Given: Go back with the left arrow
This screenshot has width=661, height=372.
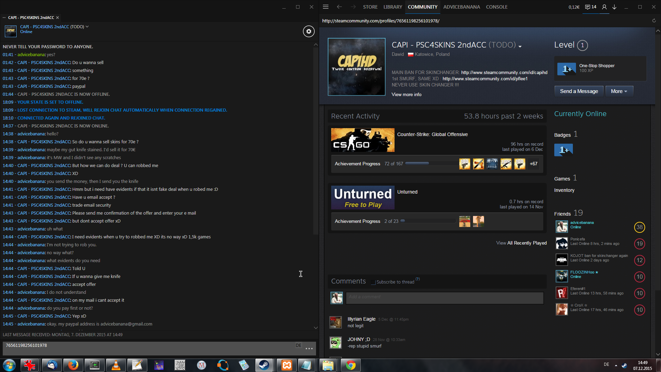Looking at the screenshot, I should click(x=339, y=7).
